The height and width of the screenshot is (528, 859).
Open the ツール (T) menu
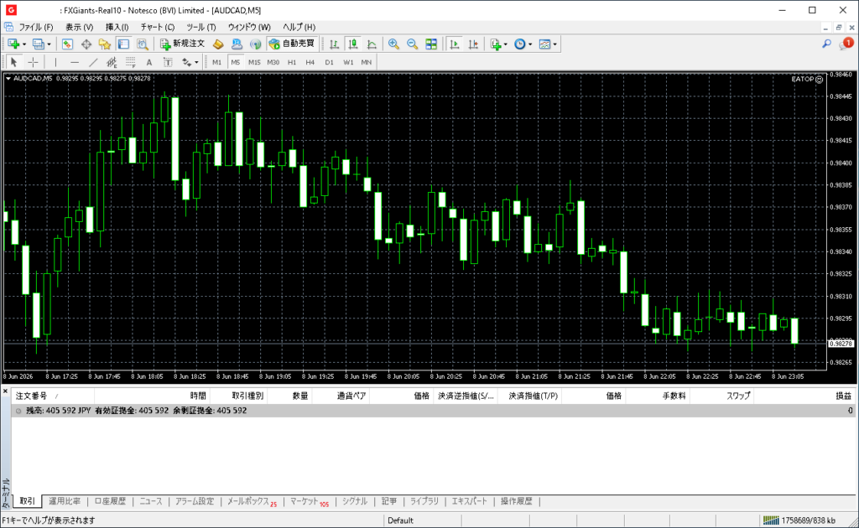tap(201, 27)
